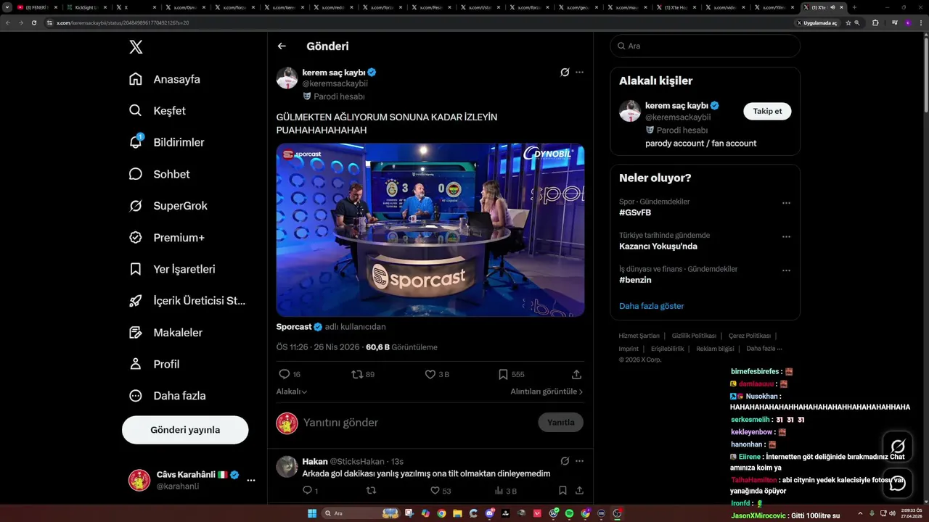Open more options on kerem saç kaybı post
929x522 pixels.
pos(579,72)
